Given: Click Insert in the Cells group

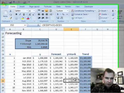Looking at the screenshot, I should [103, 11].
